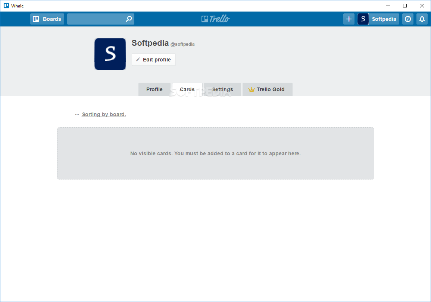Screen dimensions: 431x302
Task: Open the Boards menu button
Action: (x=47, y=19)
